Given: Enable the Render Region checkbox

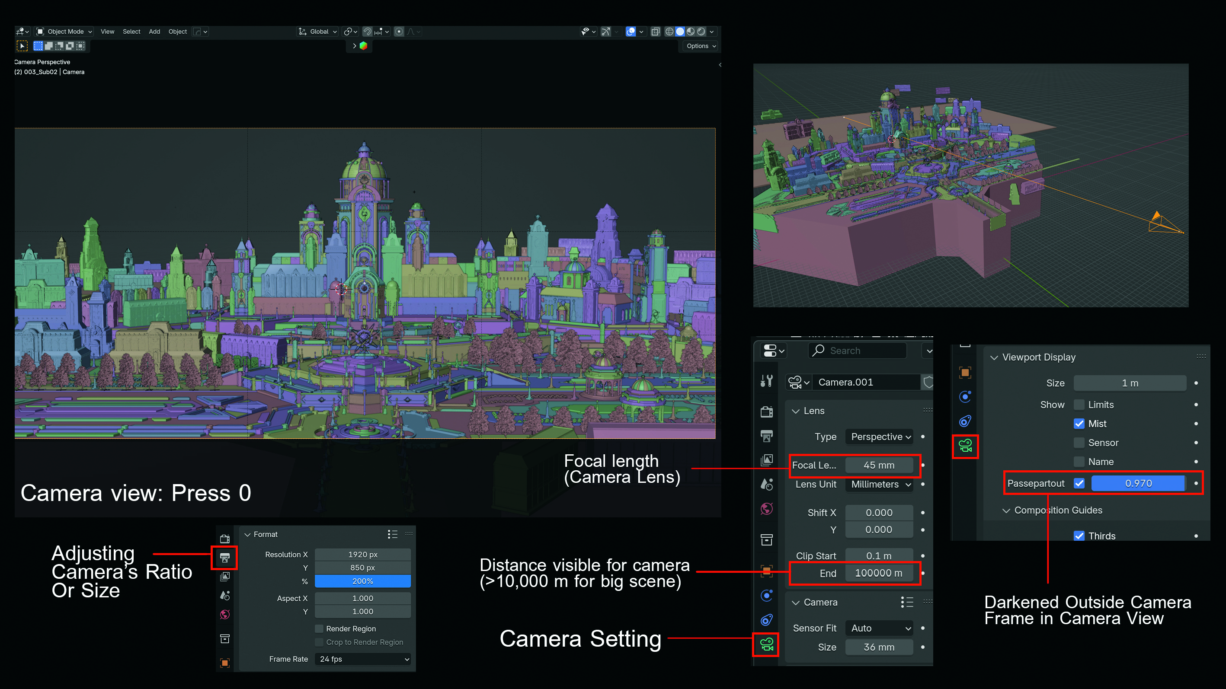Looking at the screenshot, I should pos(319,628).
